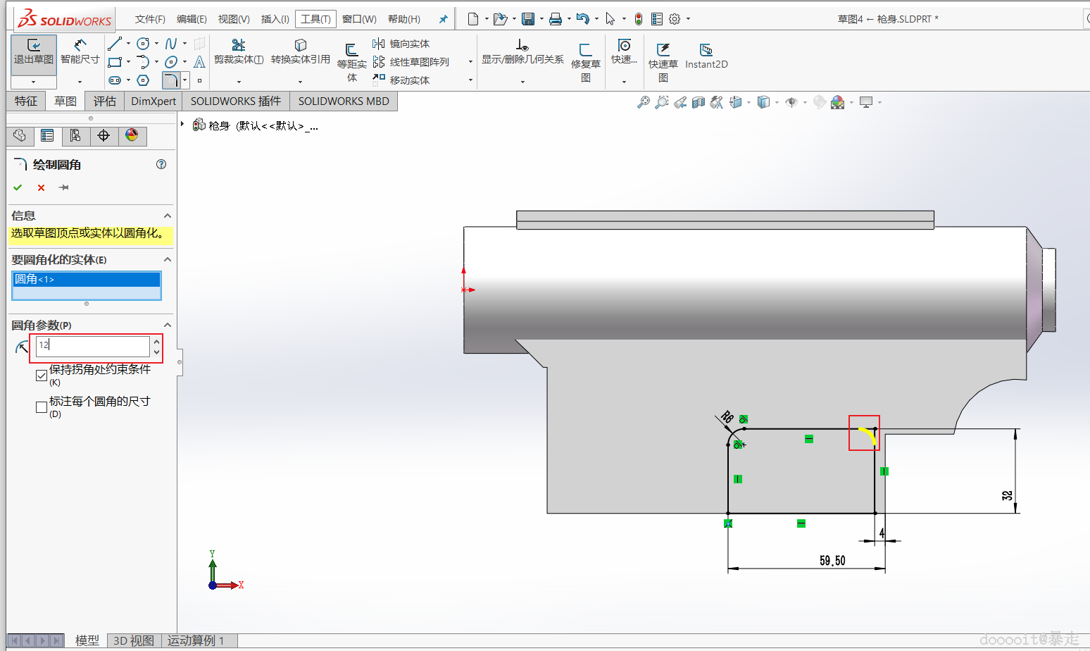
Task: Click the Exit Sketch (退出草图) icon
Action: (x=33, y=46)
